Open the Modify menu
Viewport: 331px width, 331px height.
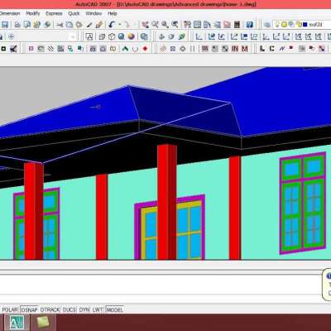[x=33, y=13]
